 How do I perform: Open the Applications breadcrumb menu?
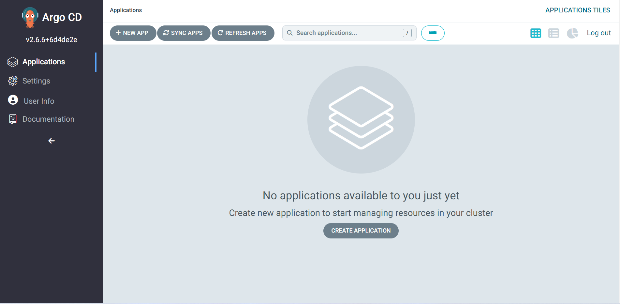pyautogui.click(x=126, y=10)
